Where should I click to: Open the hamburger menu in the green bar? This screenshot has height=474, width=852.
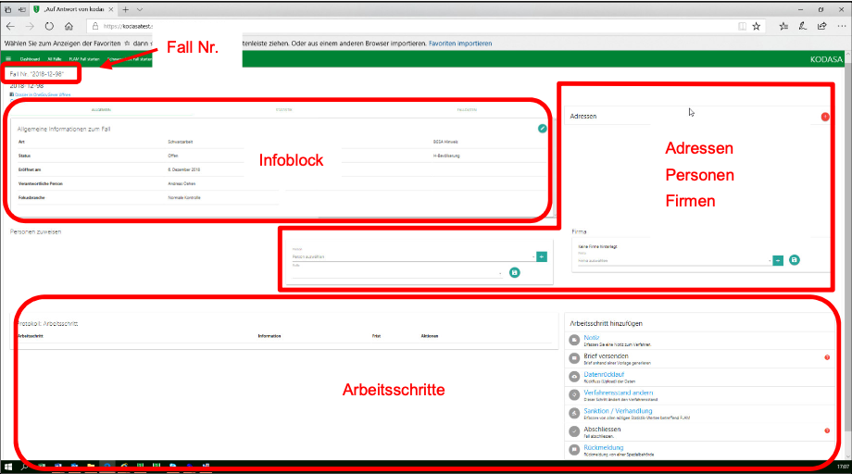[x=9, y=58]
